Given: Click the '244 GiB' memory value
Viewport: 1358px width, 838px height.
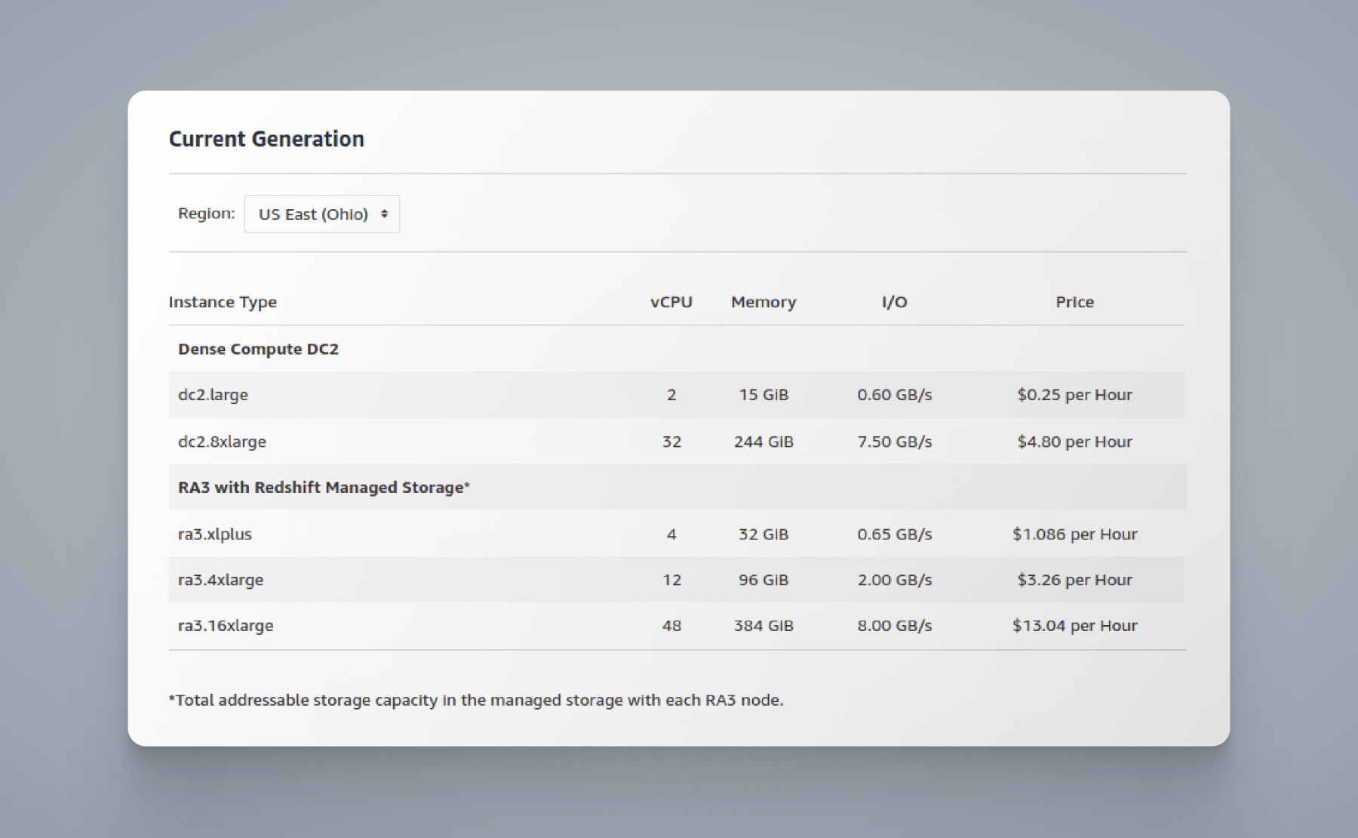Looking at the screenshot, I should click(x=763, y=442).
